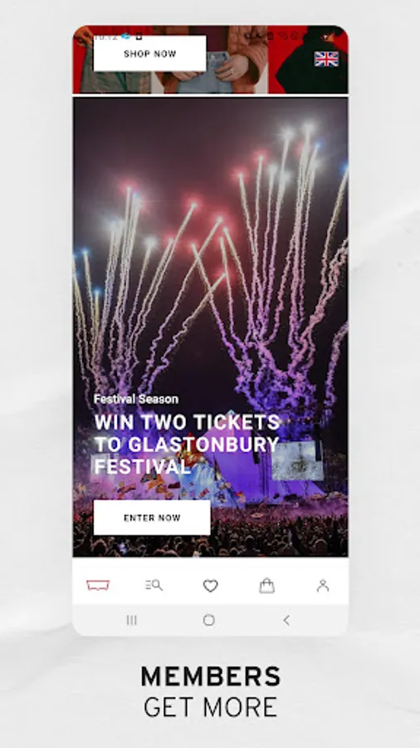Image resolution: width=420 pixels, height=748 pixels.
Task: Tap the blue status bar notification icon
Action: (x=125, y=37)
